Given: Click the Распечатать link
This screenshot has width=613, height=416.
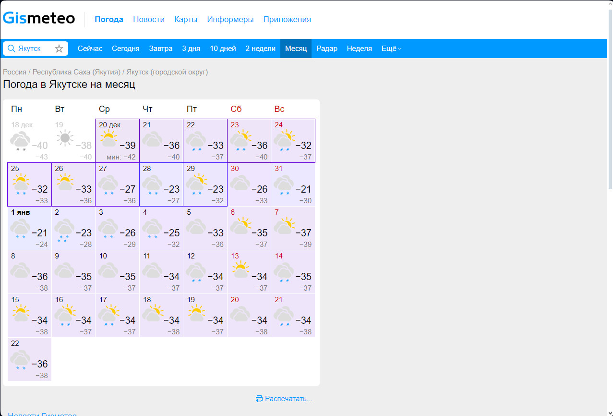Looking at the screenshot, I should (x=288, y=399).
